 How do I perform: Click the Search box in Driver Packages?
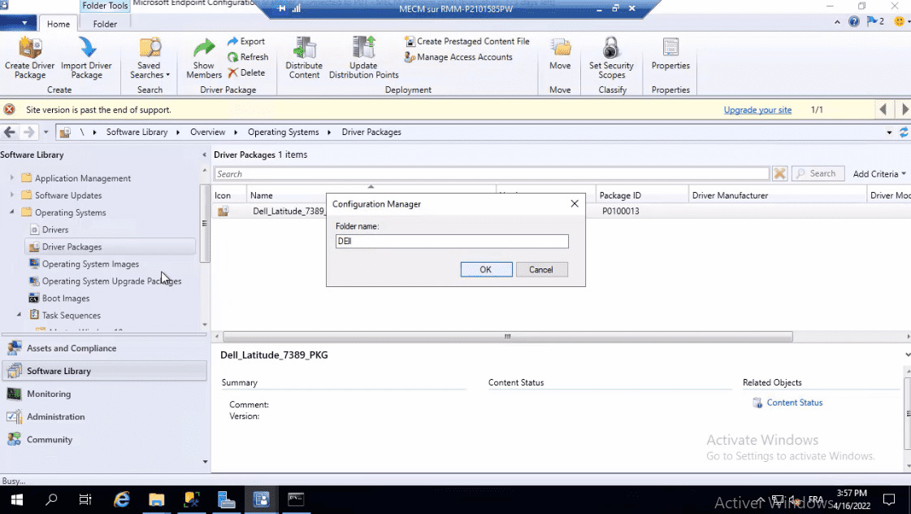492,174
